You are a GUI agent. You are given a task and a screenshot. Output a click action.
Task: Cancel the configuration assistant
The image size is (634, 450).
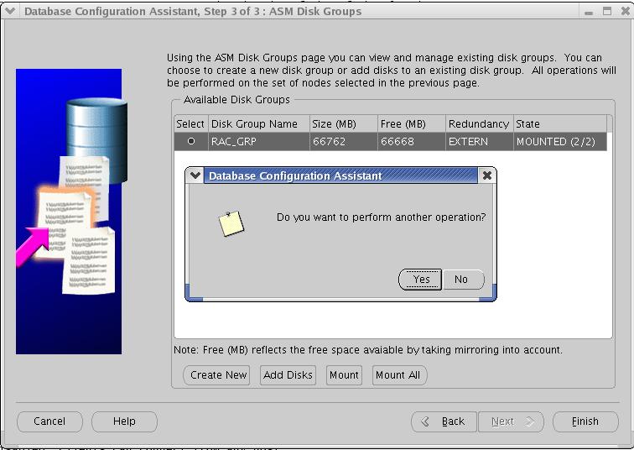(x=49, y=421)
